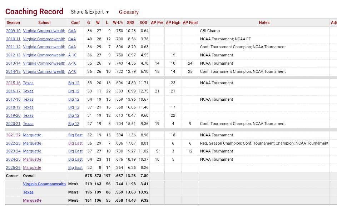Open the 2023-24 season link
The width and height of the screenshot is (337, 206).
coord(13,151)
